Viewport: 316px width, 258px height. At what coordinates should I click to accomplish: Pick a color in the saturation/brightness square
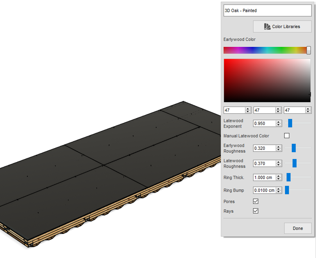[x=267, y=80]
